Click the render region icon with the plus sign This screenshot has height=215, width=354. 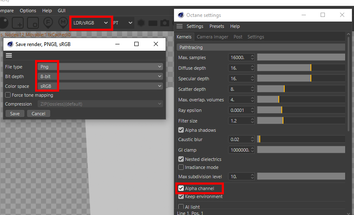(x=18, y=23)
